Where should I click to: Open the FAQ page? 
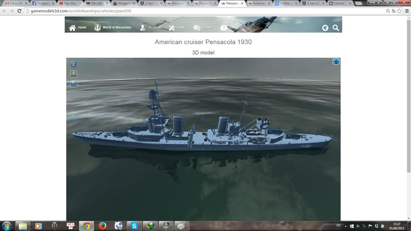click(228, 28)
